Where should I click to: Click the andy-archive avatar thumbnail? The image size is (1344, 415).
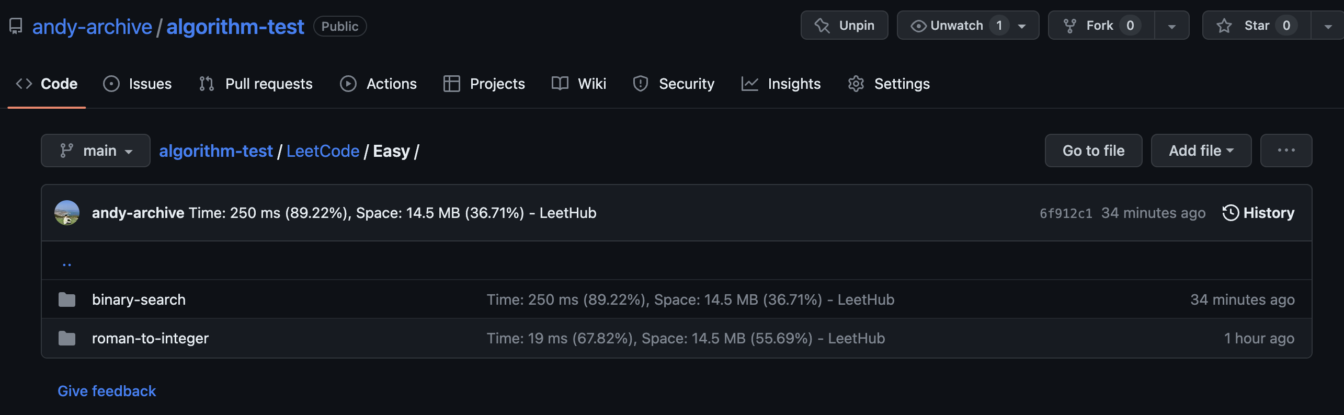coord(67,213)
